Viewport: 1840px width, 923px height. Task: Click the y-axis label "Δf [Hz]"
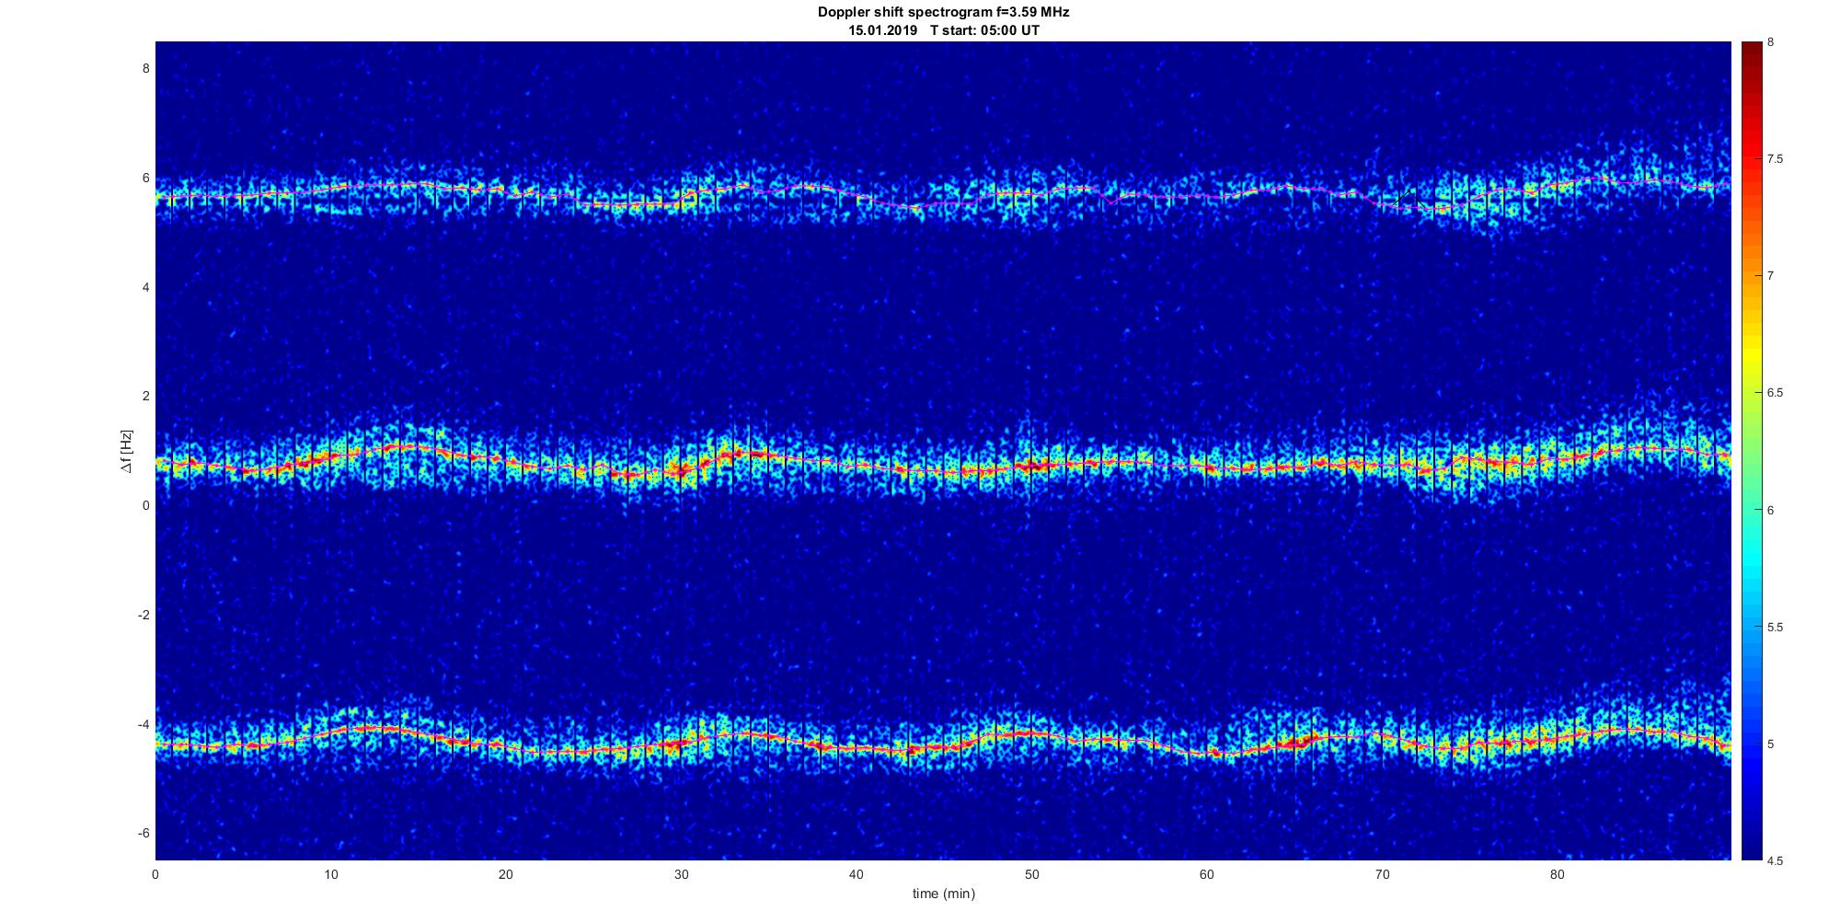point(127,451)
